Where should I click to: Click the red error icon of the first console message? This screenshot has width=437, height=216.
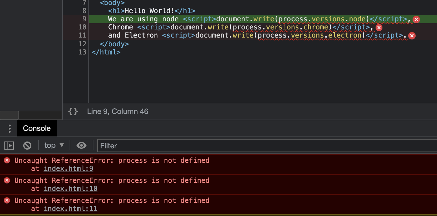click(x=7, y=161)
